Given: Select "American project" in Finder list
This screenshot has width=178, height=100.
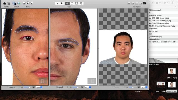Looking at the screenshot, I should 156,15.
